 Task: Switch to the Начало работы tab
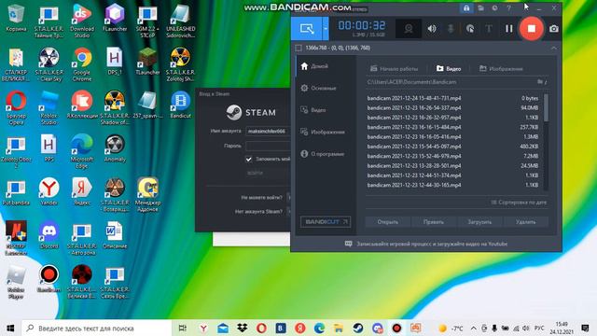394,68
